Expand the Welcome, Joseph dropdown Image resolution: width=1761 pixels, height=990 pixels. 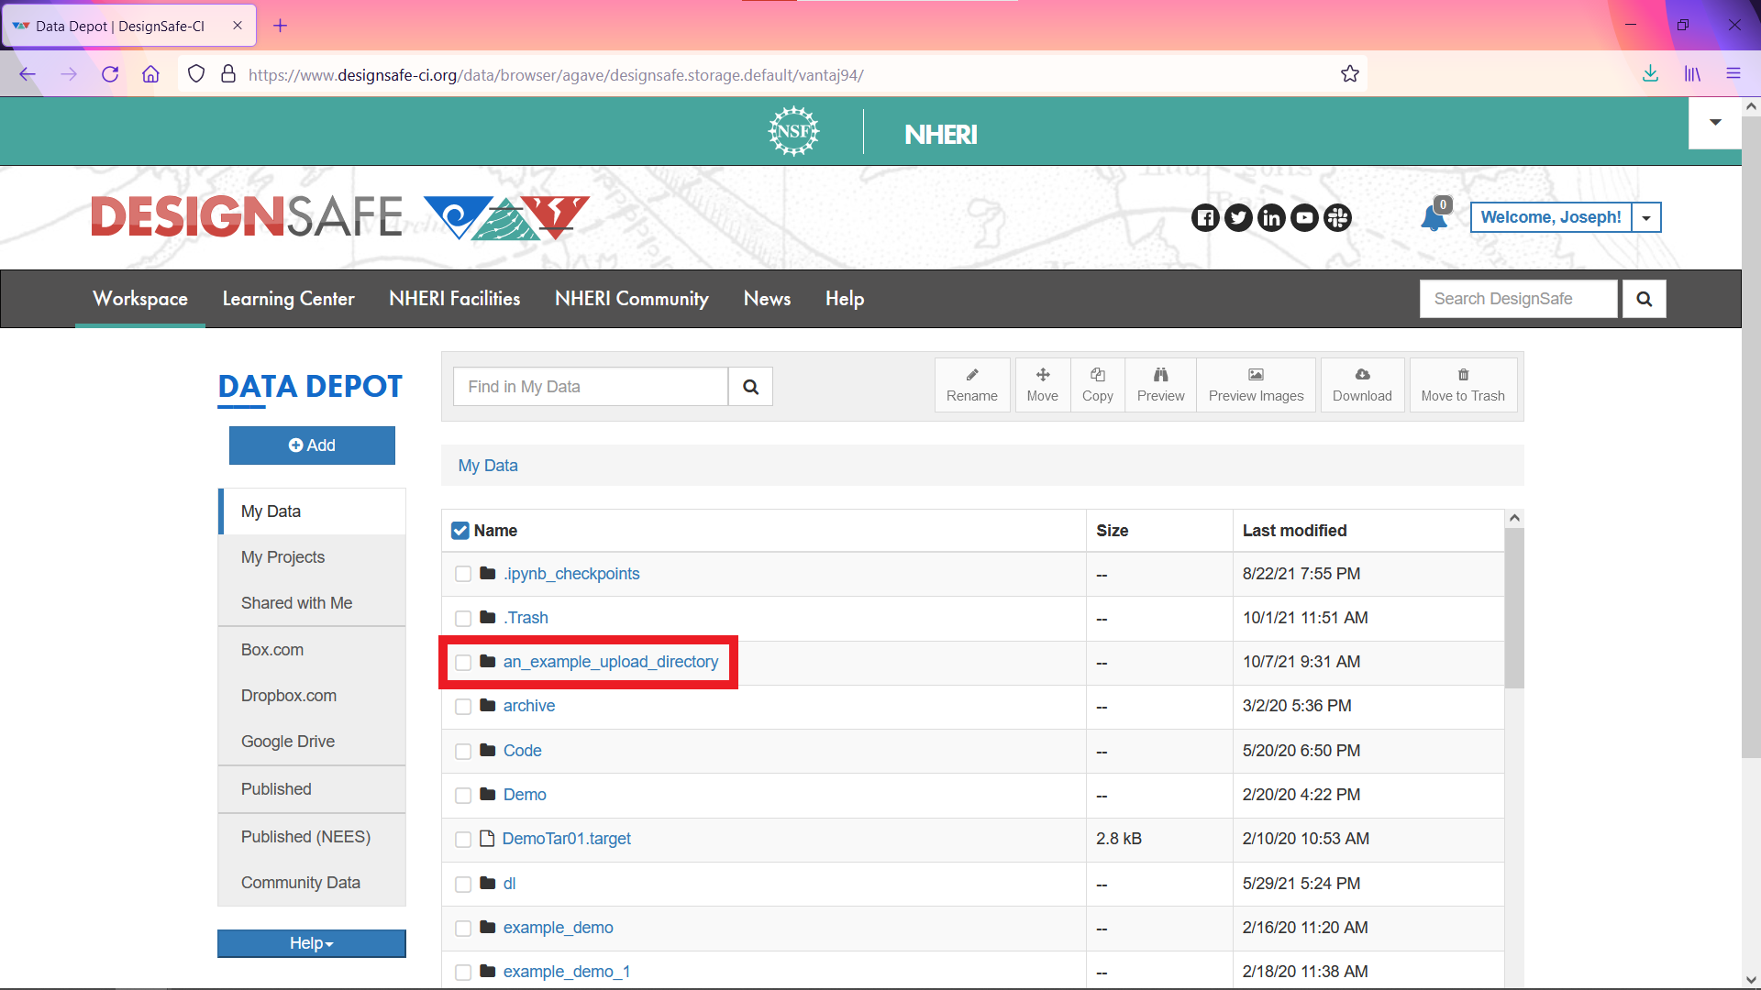[x=1646, y=217]
